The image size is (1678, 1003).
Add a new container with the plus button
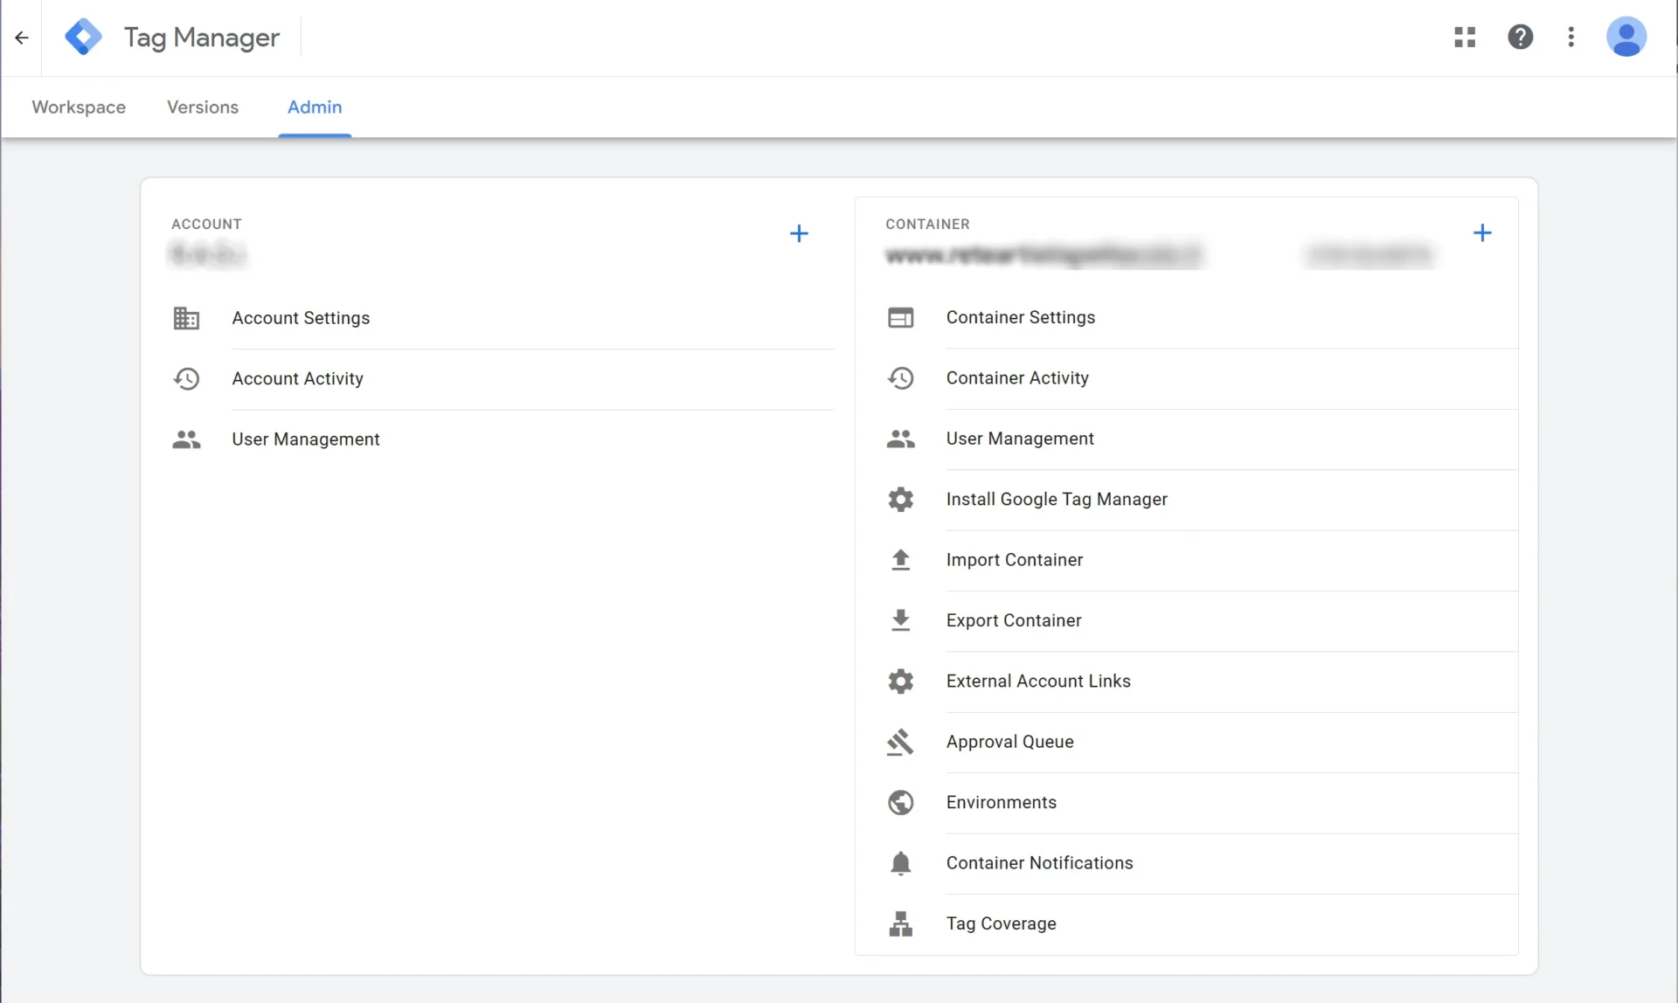click(1483, 232)
